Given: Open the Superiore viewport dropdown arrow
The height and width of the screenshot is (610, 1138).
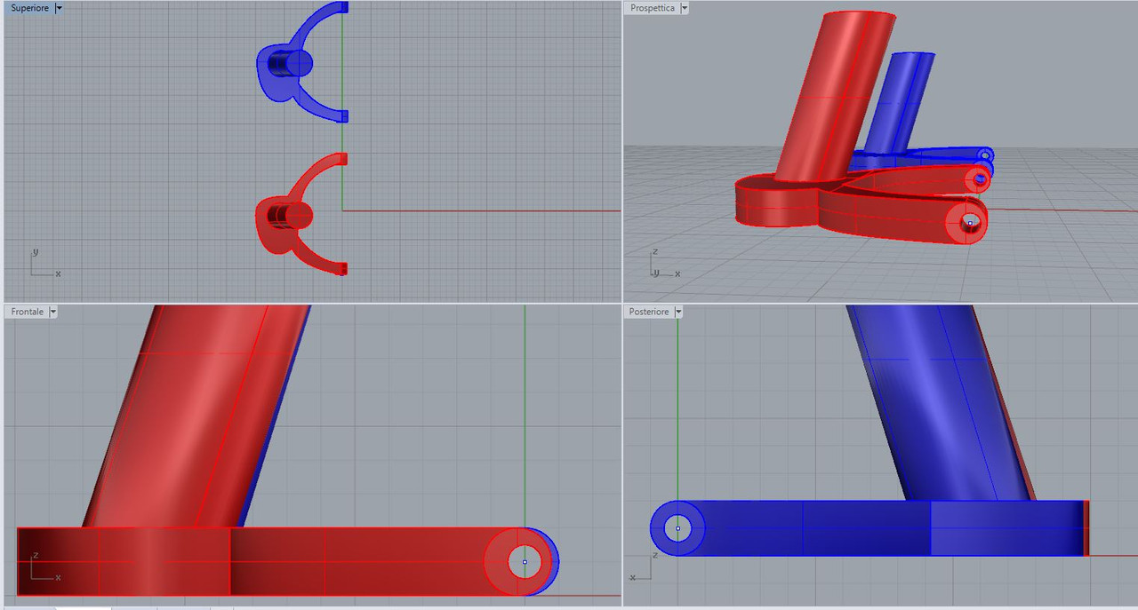Looking at the screenshot, I should click(60, 8).
